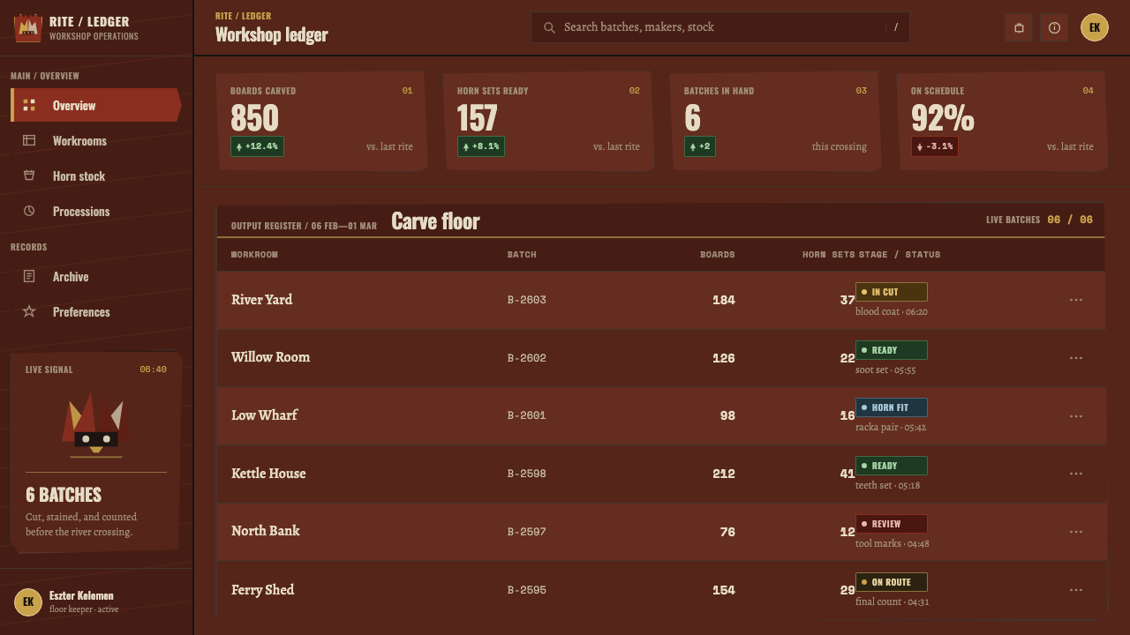Open Workrooms via its table icon
Screen dimensions: 1130x635
coord(29,140)
